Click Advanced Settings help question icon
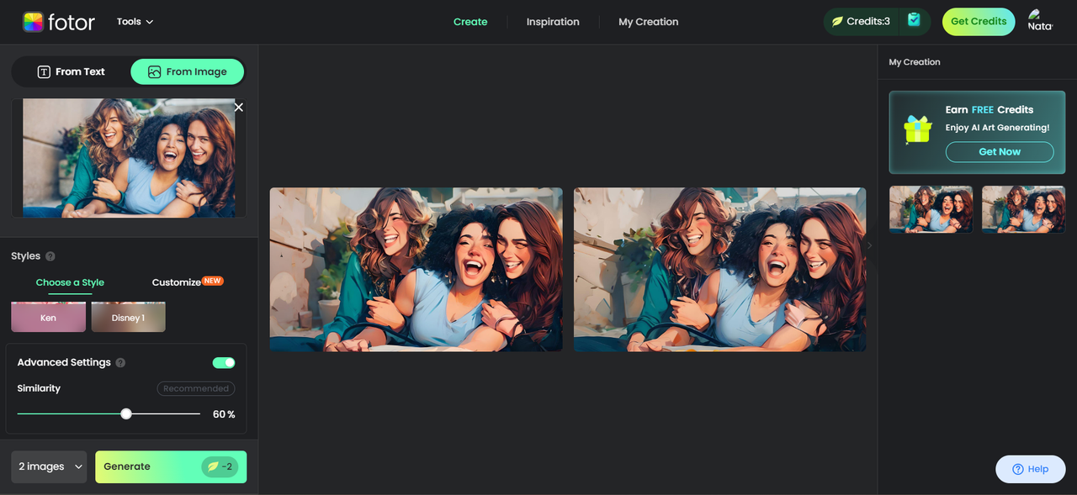This screenshot has width=1077, height=495. point(120,363)
